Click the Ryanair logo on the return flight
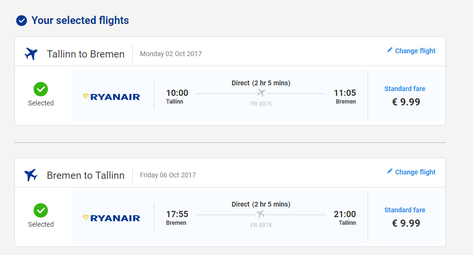 (x=112, y=218)
